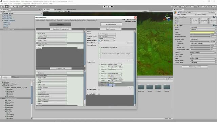Select the Hand tool in Unity toolbar
Image resolution: width=217 pixels, height=122 pixels.
coord(3,7)
